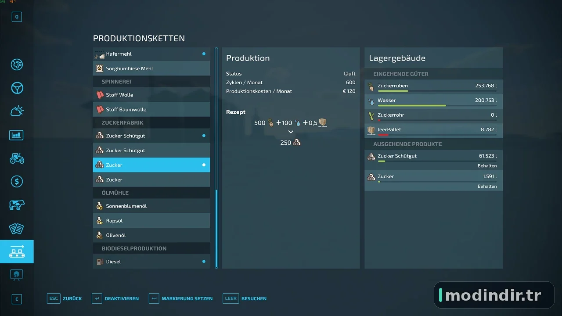Click the E page-switch key icon

click(x=17, y=299)
